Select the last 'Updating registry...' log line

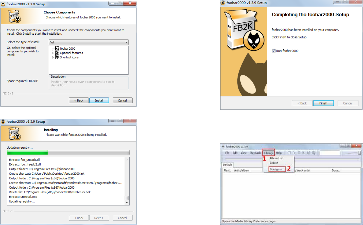(22, 201)
